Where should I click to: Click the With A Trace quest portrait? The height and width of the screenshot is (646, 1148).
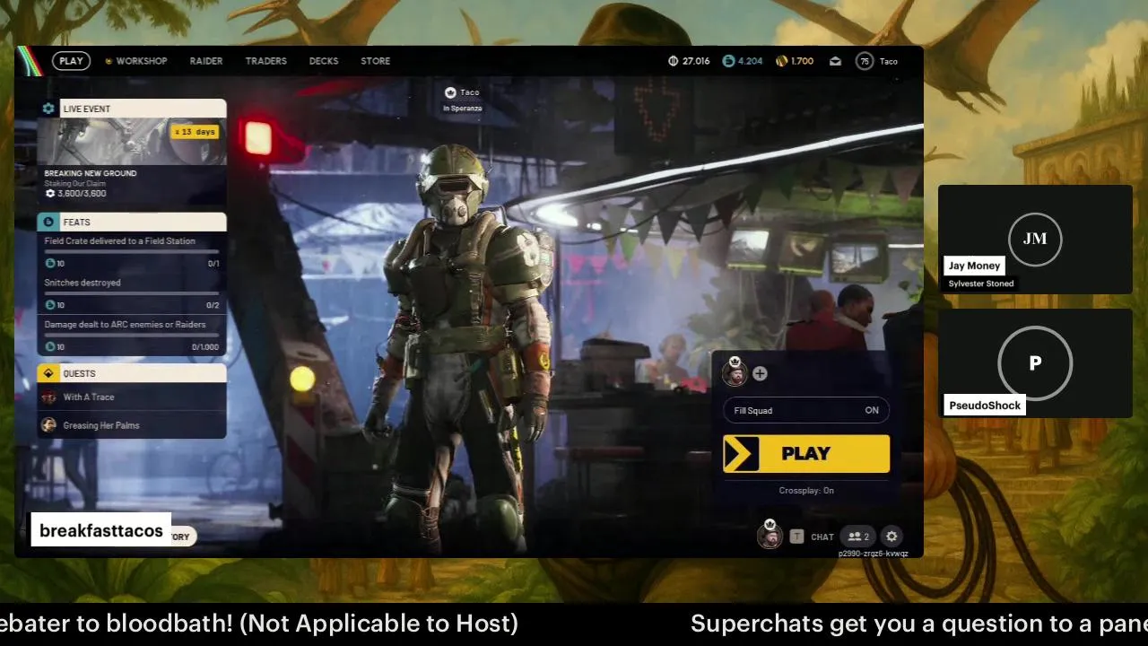[49, 397]
